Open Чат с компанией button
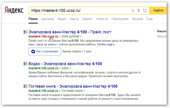Screen dimensions: 170x108 [45, 51]
